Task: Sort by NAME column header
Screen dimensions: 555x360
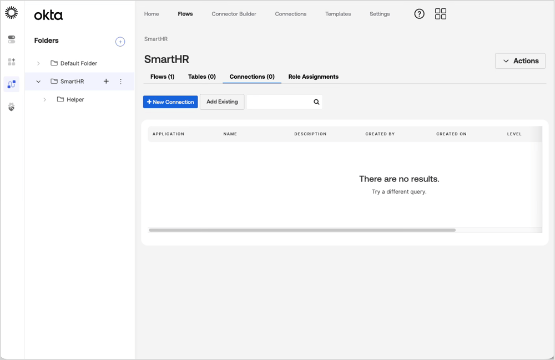Action: [x=230, y=134]
